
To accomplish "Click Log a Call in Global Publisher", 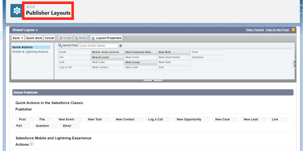I will click(158, 120).
